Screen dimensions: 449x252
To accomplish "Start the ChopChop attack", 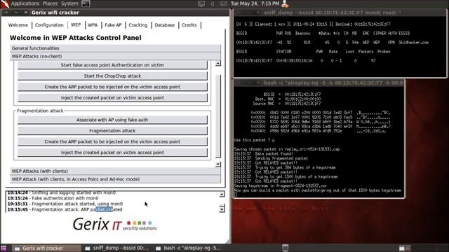I will click(x=112, y=76).
